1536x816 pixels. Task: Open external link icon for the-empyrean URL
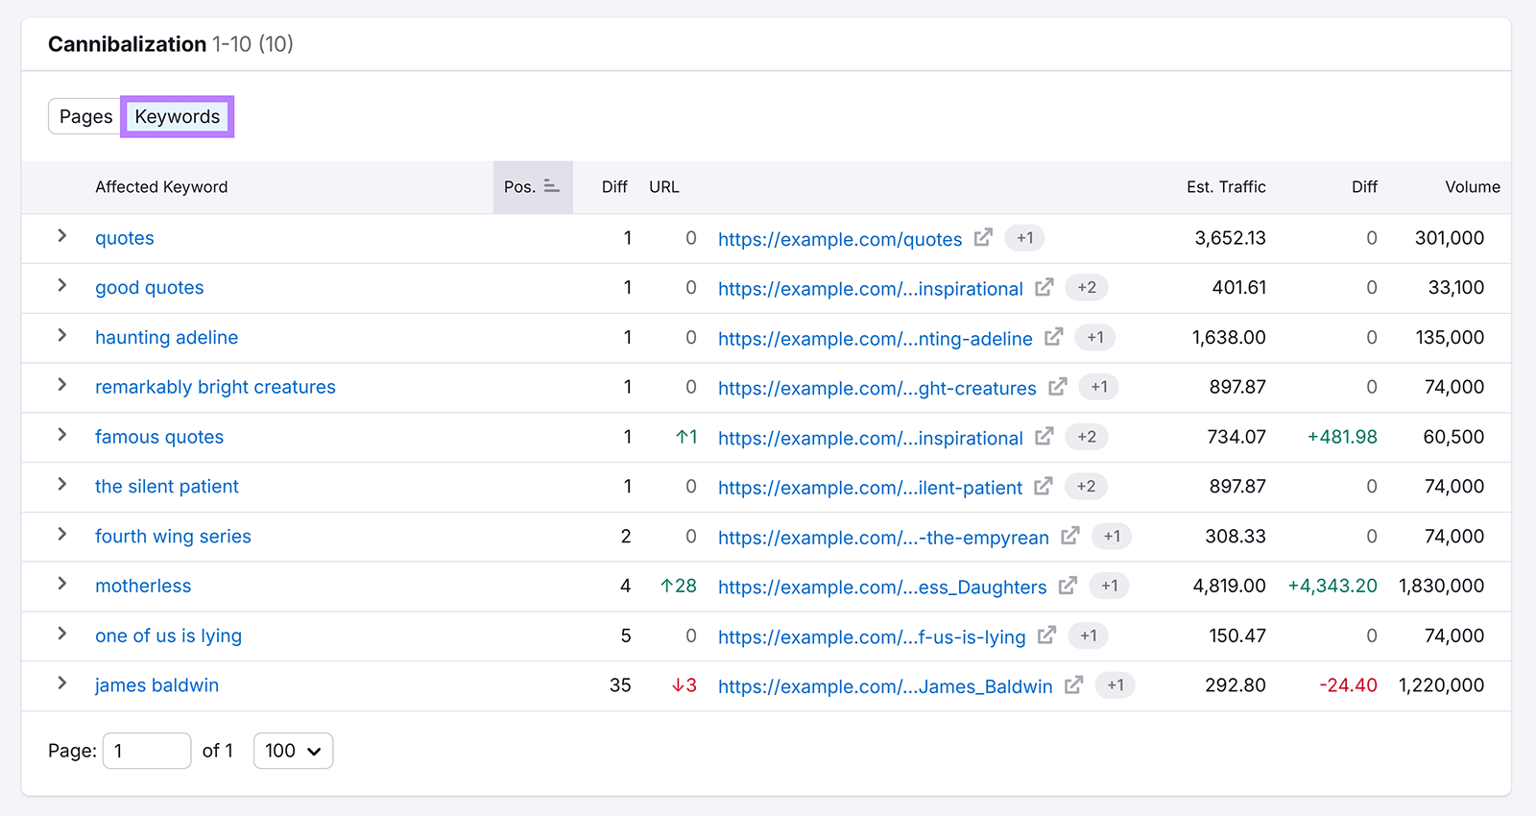(x=1070, y=536)
